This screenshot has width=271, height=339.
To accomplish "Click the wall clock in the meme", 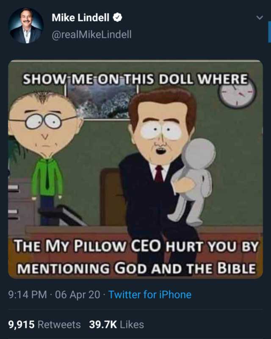I will click(x=238, y=95).
